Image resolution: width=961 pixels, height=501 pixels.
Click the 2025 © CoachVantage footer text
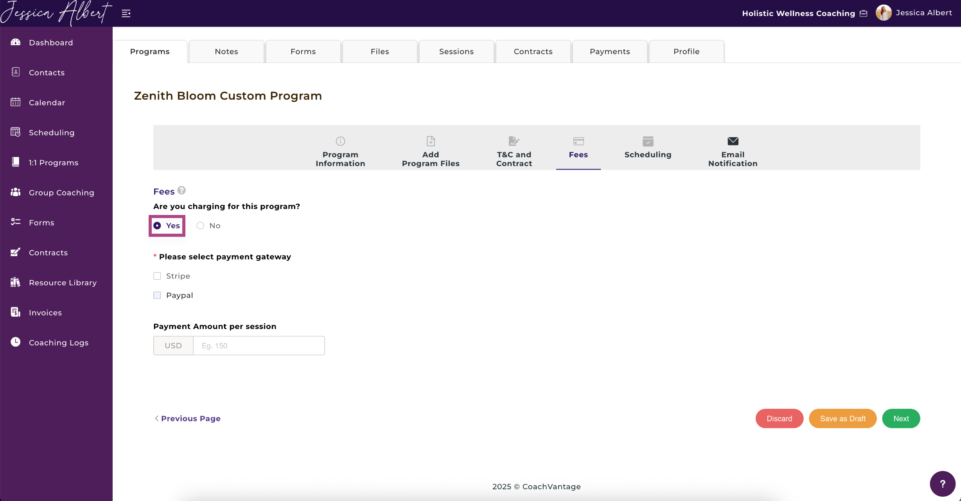pos(536,487)
